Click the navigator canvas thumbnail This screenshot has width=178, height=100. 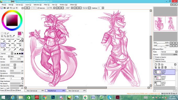pos(165,24)
